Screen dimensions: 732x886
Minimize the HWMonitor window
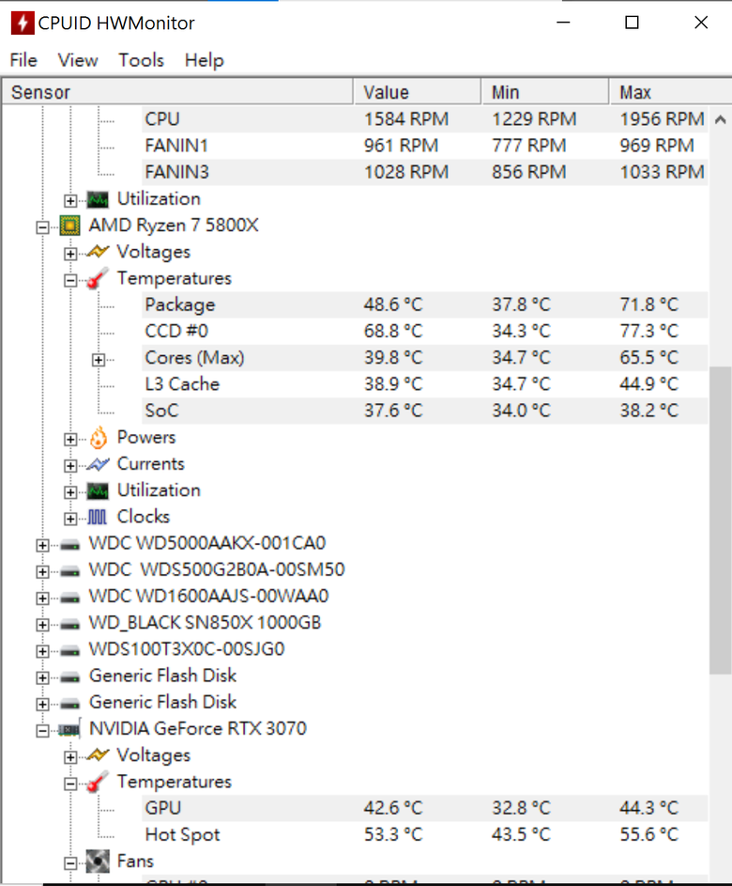[x=563, y=23]
